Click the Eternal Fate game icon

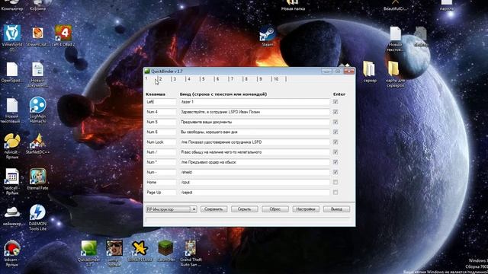click(x=37, y=177)
